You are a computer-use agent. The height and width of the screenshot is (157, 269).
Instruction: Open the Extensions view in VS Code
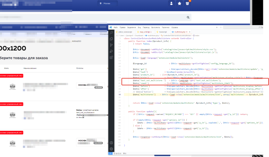click(112, 57)
